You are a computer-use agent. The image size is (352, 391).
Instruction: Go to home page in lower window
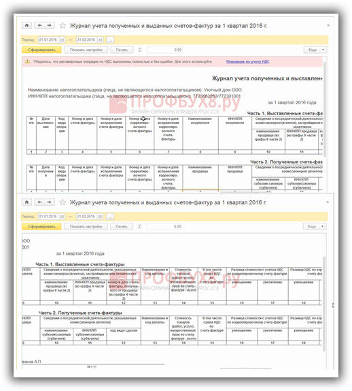click(27, 202)
